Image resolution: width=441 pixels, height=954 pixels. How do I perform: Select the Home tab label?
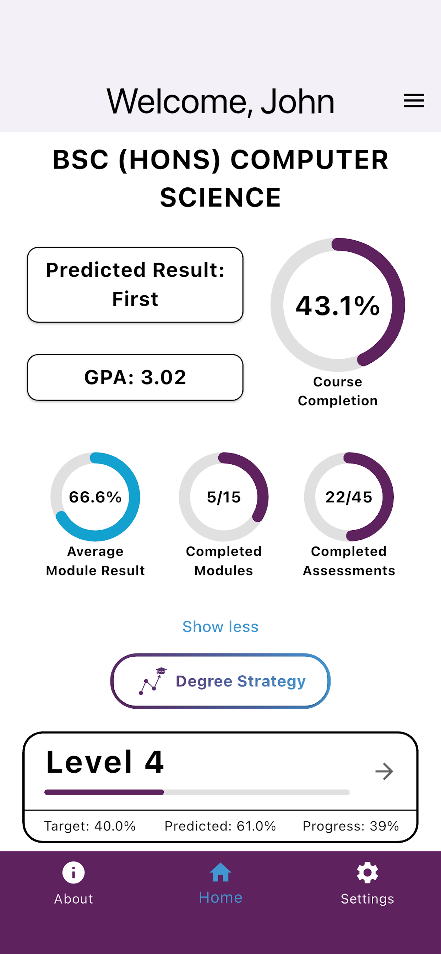220,897
